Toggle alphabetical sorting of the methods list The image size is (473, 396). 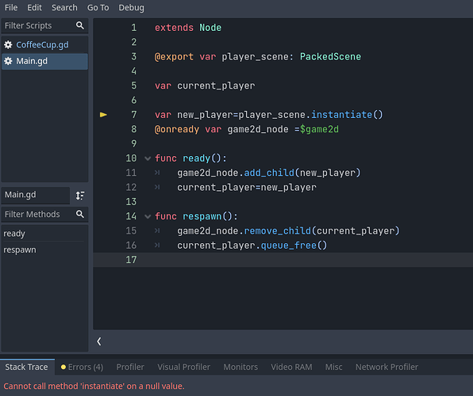[x=80, y=196]
